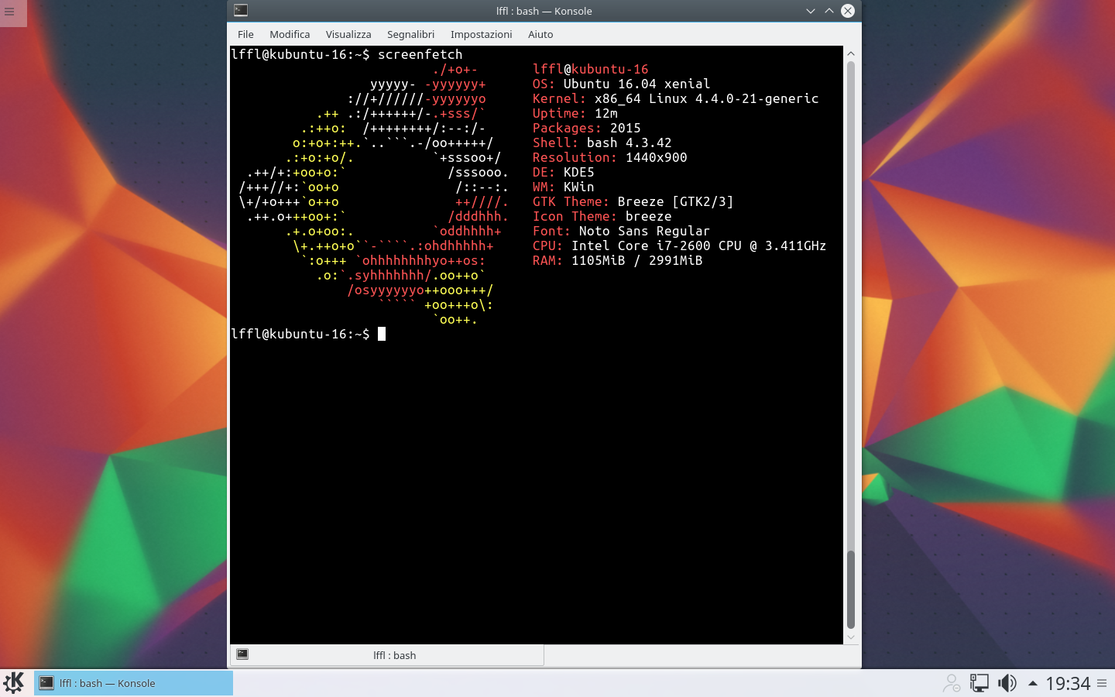This screenshot has height=697, width=1115.
Task: Open the Aiuto menu
Action: (540, 34)
